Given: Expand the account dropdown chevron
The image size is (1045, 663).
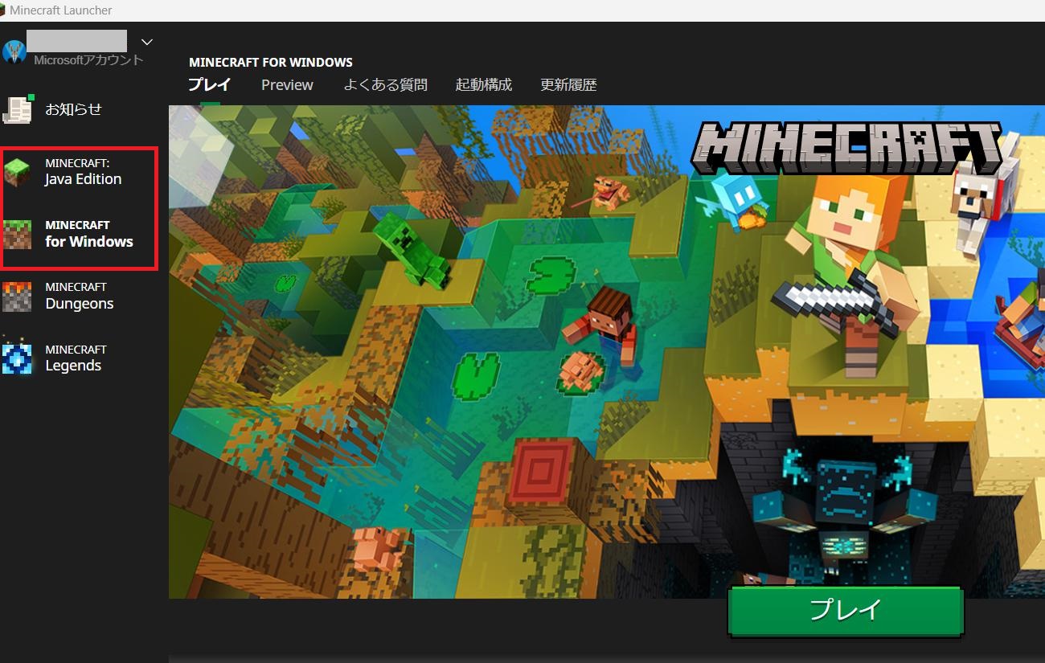Looking at the screenshot, I should [x=147, y=42].
